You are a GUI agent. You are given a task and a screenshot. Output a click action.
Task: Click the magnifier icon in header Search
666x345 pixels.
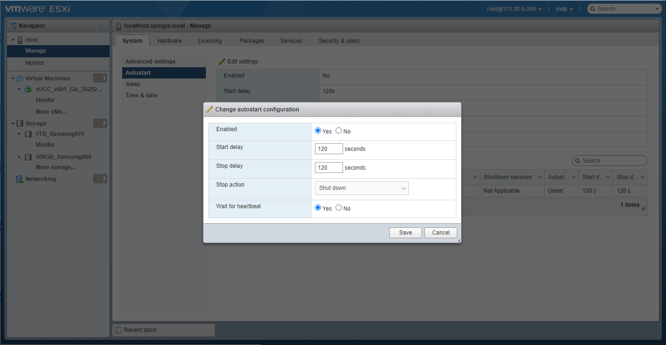click(593, 9)
